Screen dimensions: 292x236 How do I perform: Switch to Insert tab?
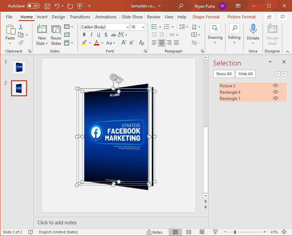[42, 17]
